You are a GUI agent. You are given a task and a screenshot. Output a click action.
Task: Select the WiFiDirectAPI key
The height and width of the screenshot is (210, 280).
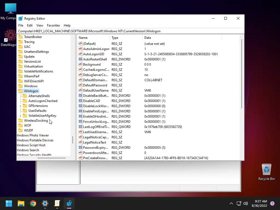[34, 81]
